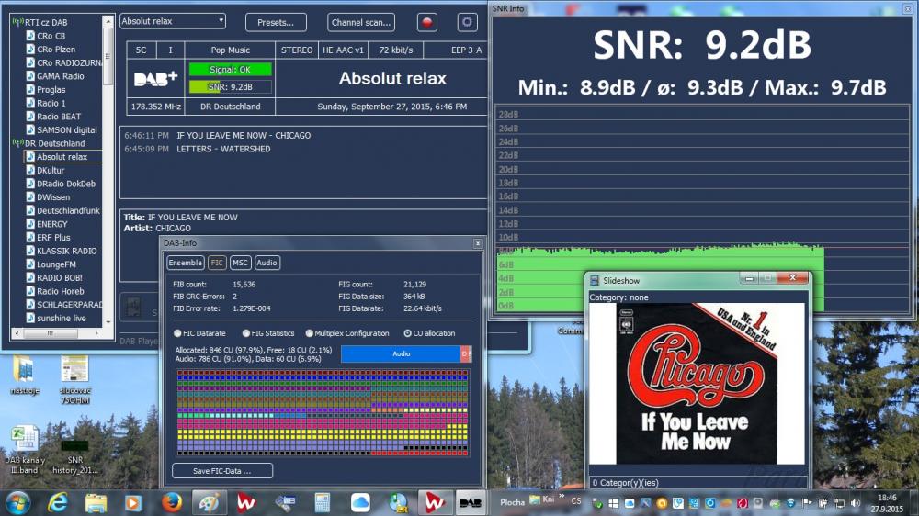
Task: Click the SNR 9.2dB level bar
Action: pyautogui.click(x=230, y=86)
